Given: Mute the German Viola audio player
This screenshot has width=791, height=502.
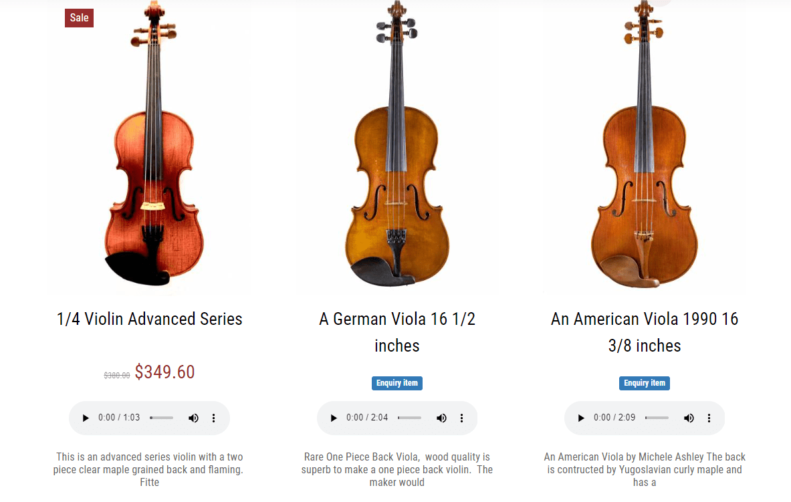Looking at the screenshot, I should (x=441, y=418).
